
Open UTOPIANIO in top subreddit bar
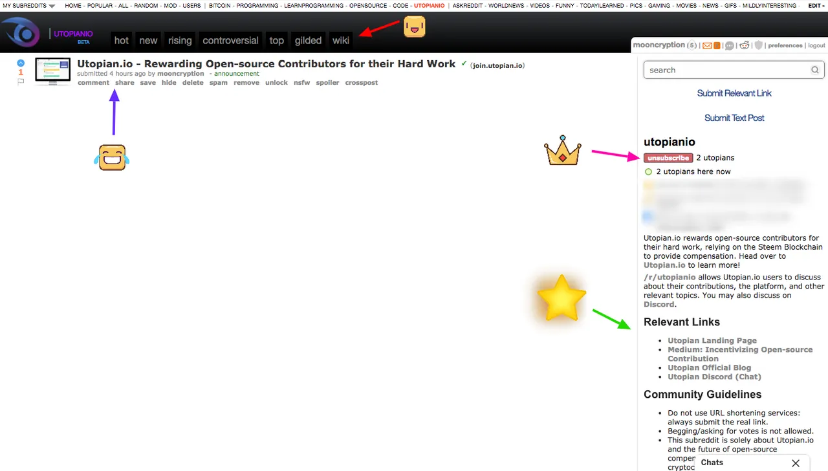coord(429,5)
